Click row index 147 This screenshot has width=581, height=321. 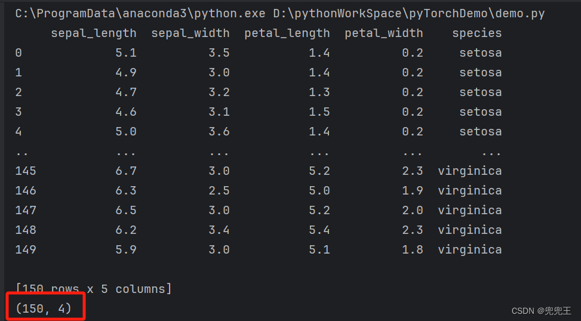coord(26,210)
